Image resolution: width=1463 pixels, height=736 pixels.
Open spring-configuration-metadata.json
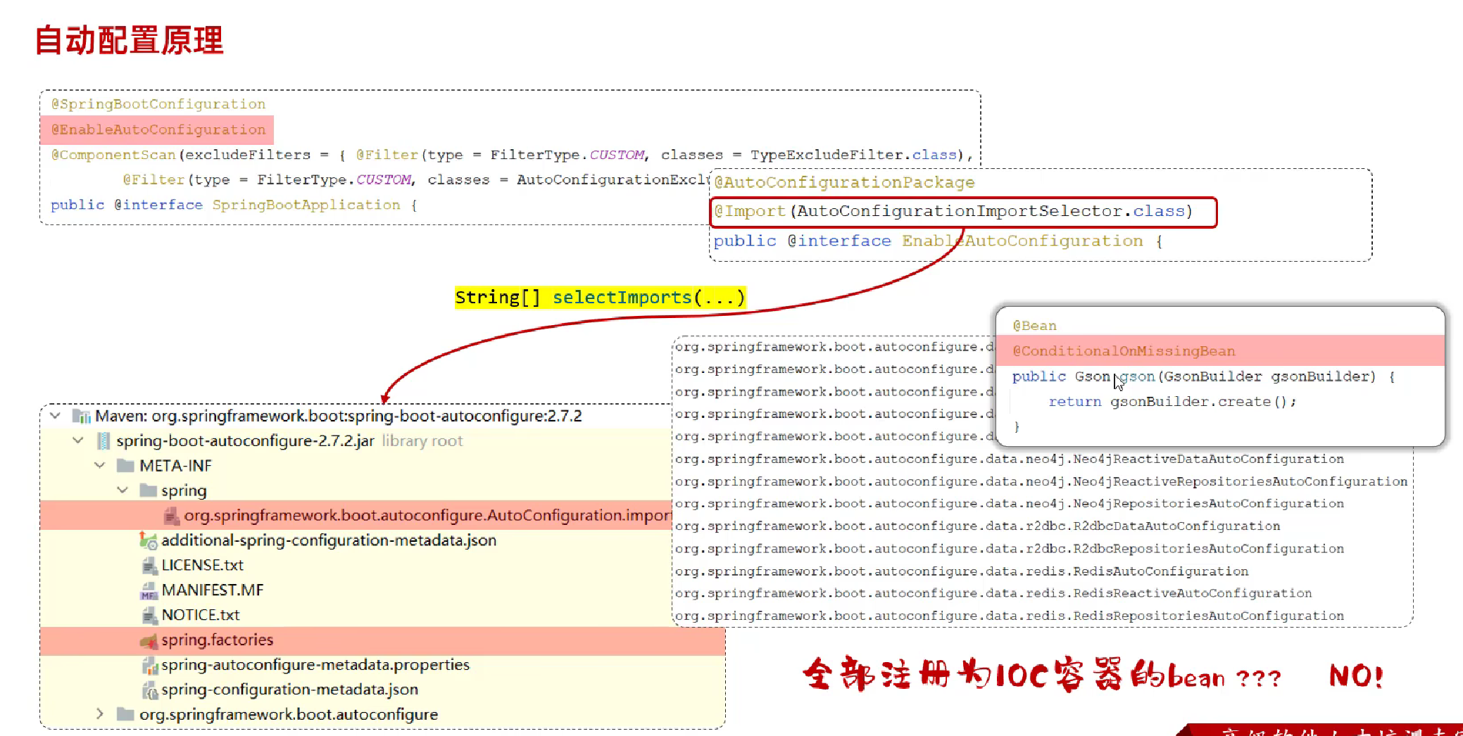click(289, 690)
